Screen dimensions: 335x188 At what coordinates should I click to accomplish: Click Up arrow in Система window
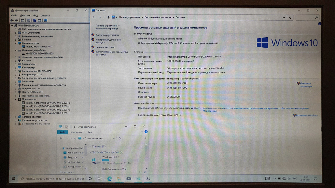[x=108, y=17]
